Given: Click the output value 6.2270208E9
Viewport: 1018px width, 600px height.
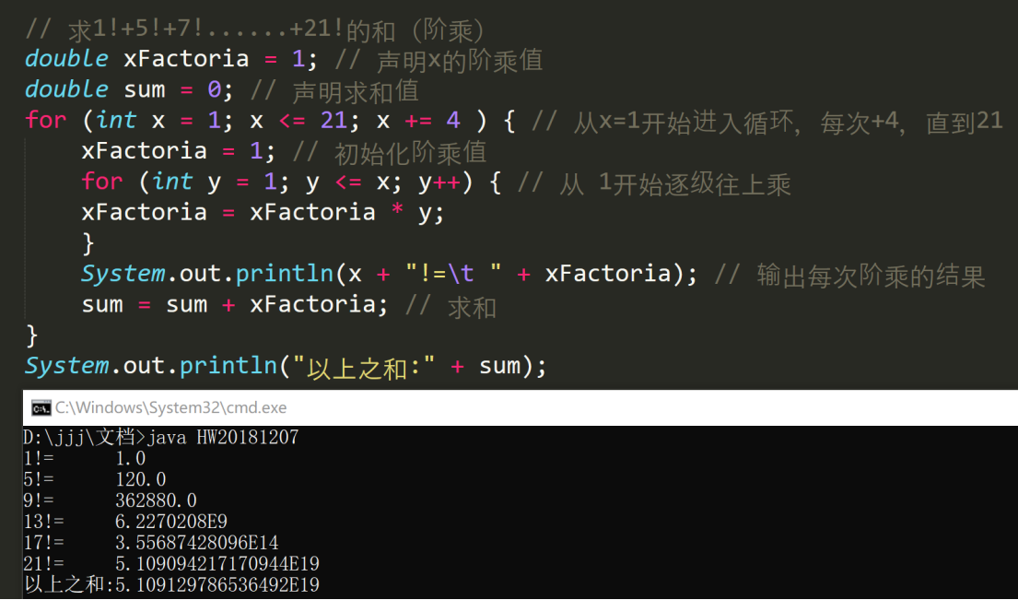Looking at the screenshot, I should click(171, 521).
